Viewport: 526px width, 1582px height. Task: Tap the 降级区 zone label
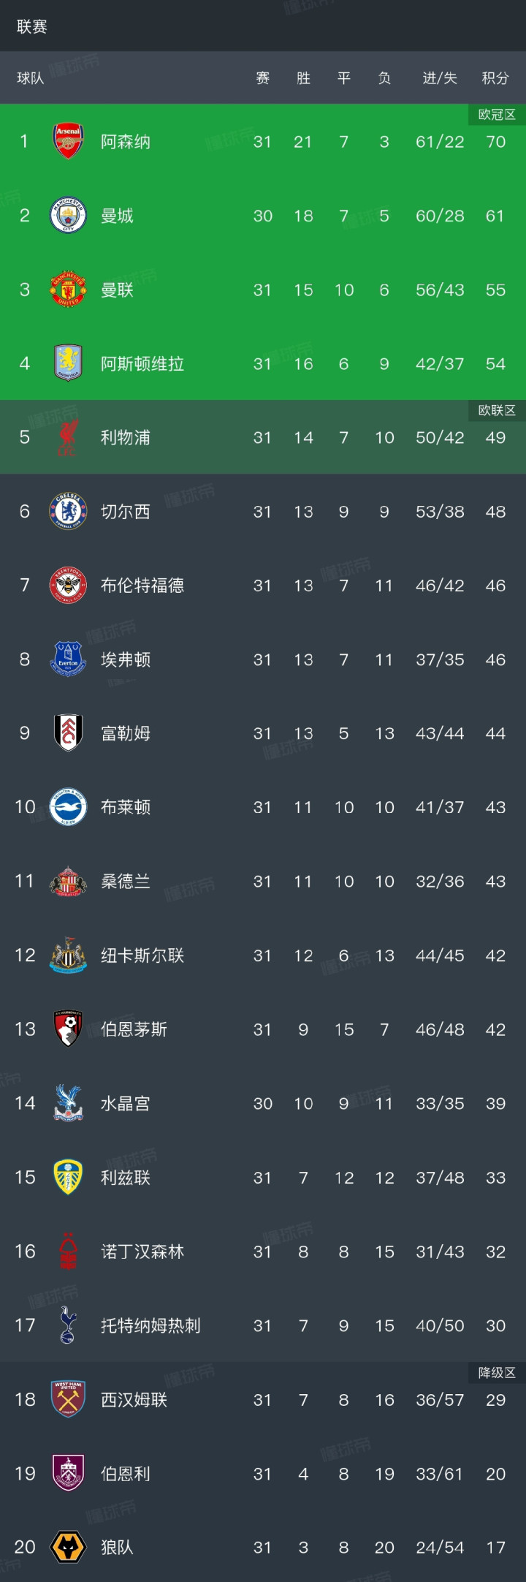click(x=497, y=1373)
